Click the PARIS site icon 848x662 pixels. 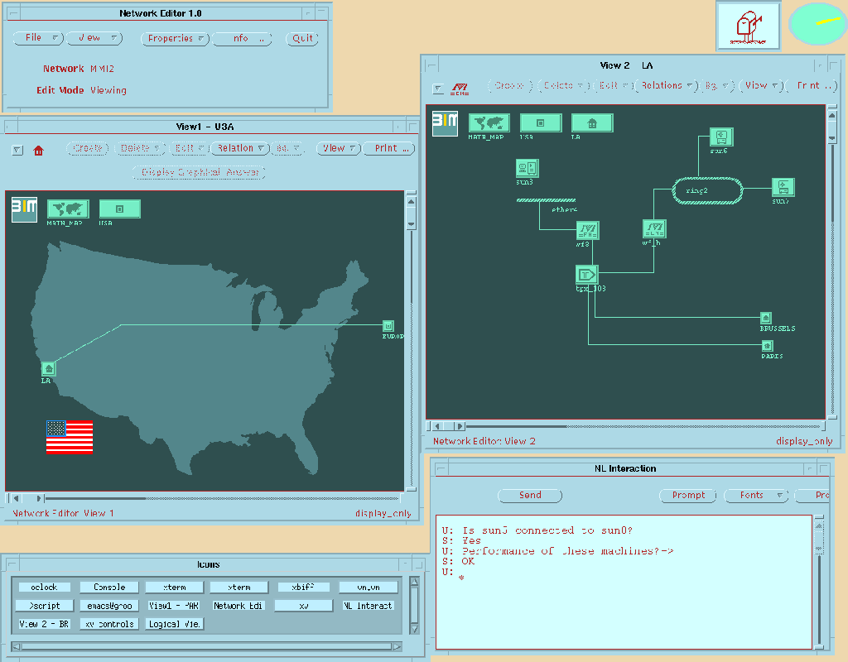tap(767, 346)
